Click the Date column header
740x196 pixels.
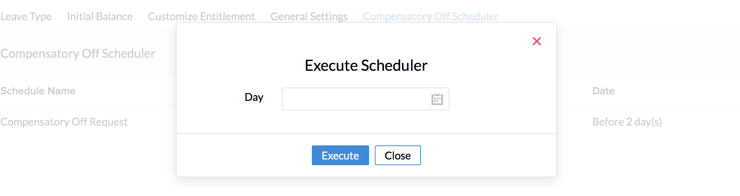point(603,91)
